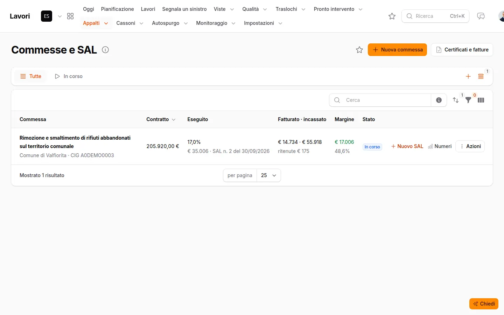Open commessa Rimozione e smaltimento di rifiuti
Viewport: 504px width, 315px height.
click(x=75, y=142)
